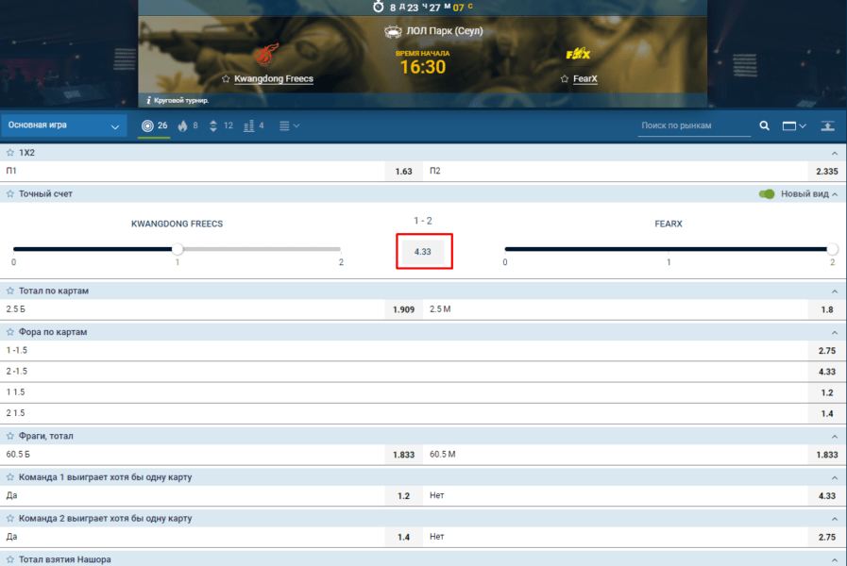Toggle the Новый вид switch
The width and height of the screenshot is (847, 566).
coord(767,193)
